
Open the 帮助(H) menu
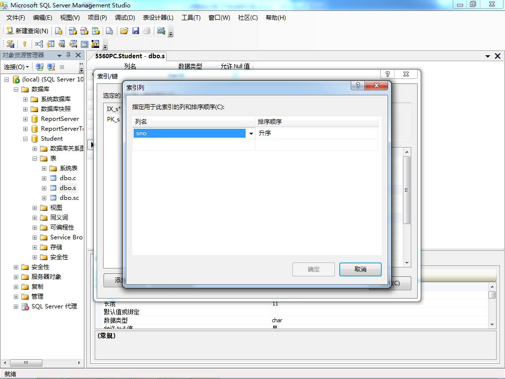point(276,18)
